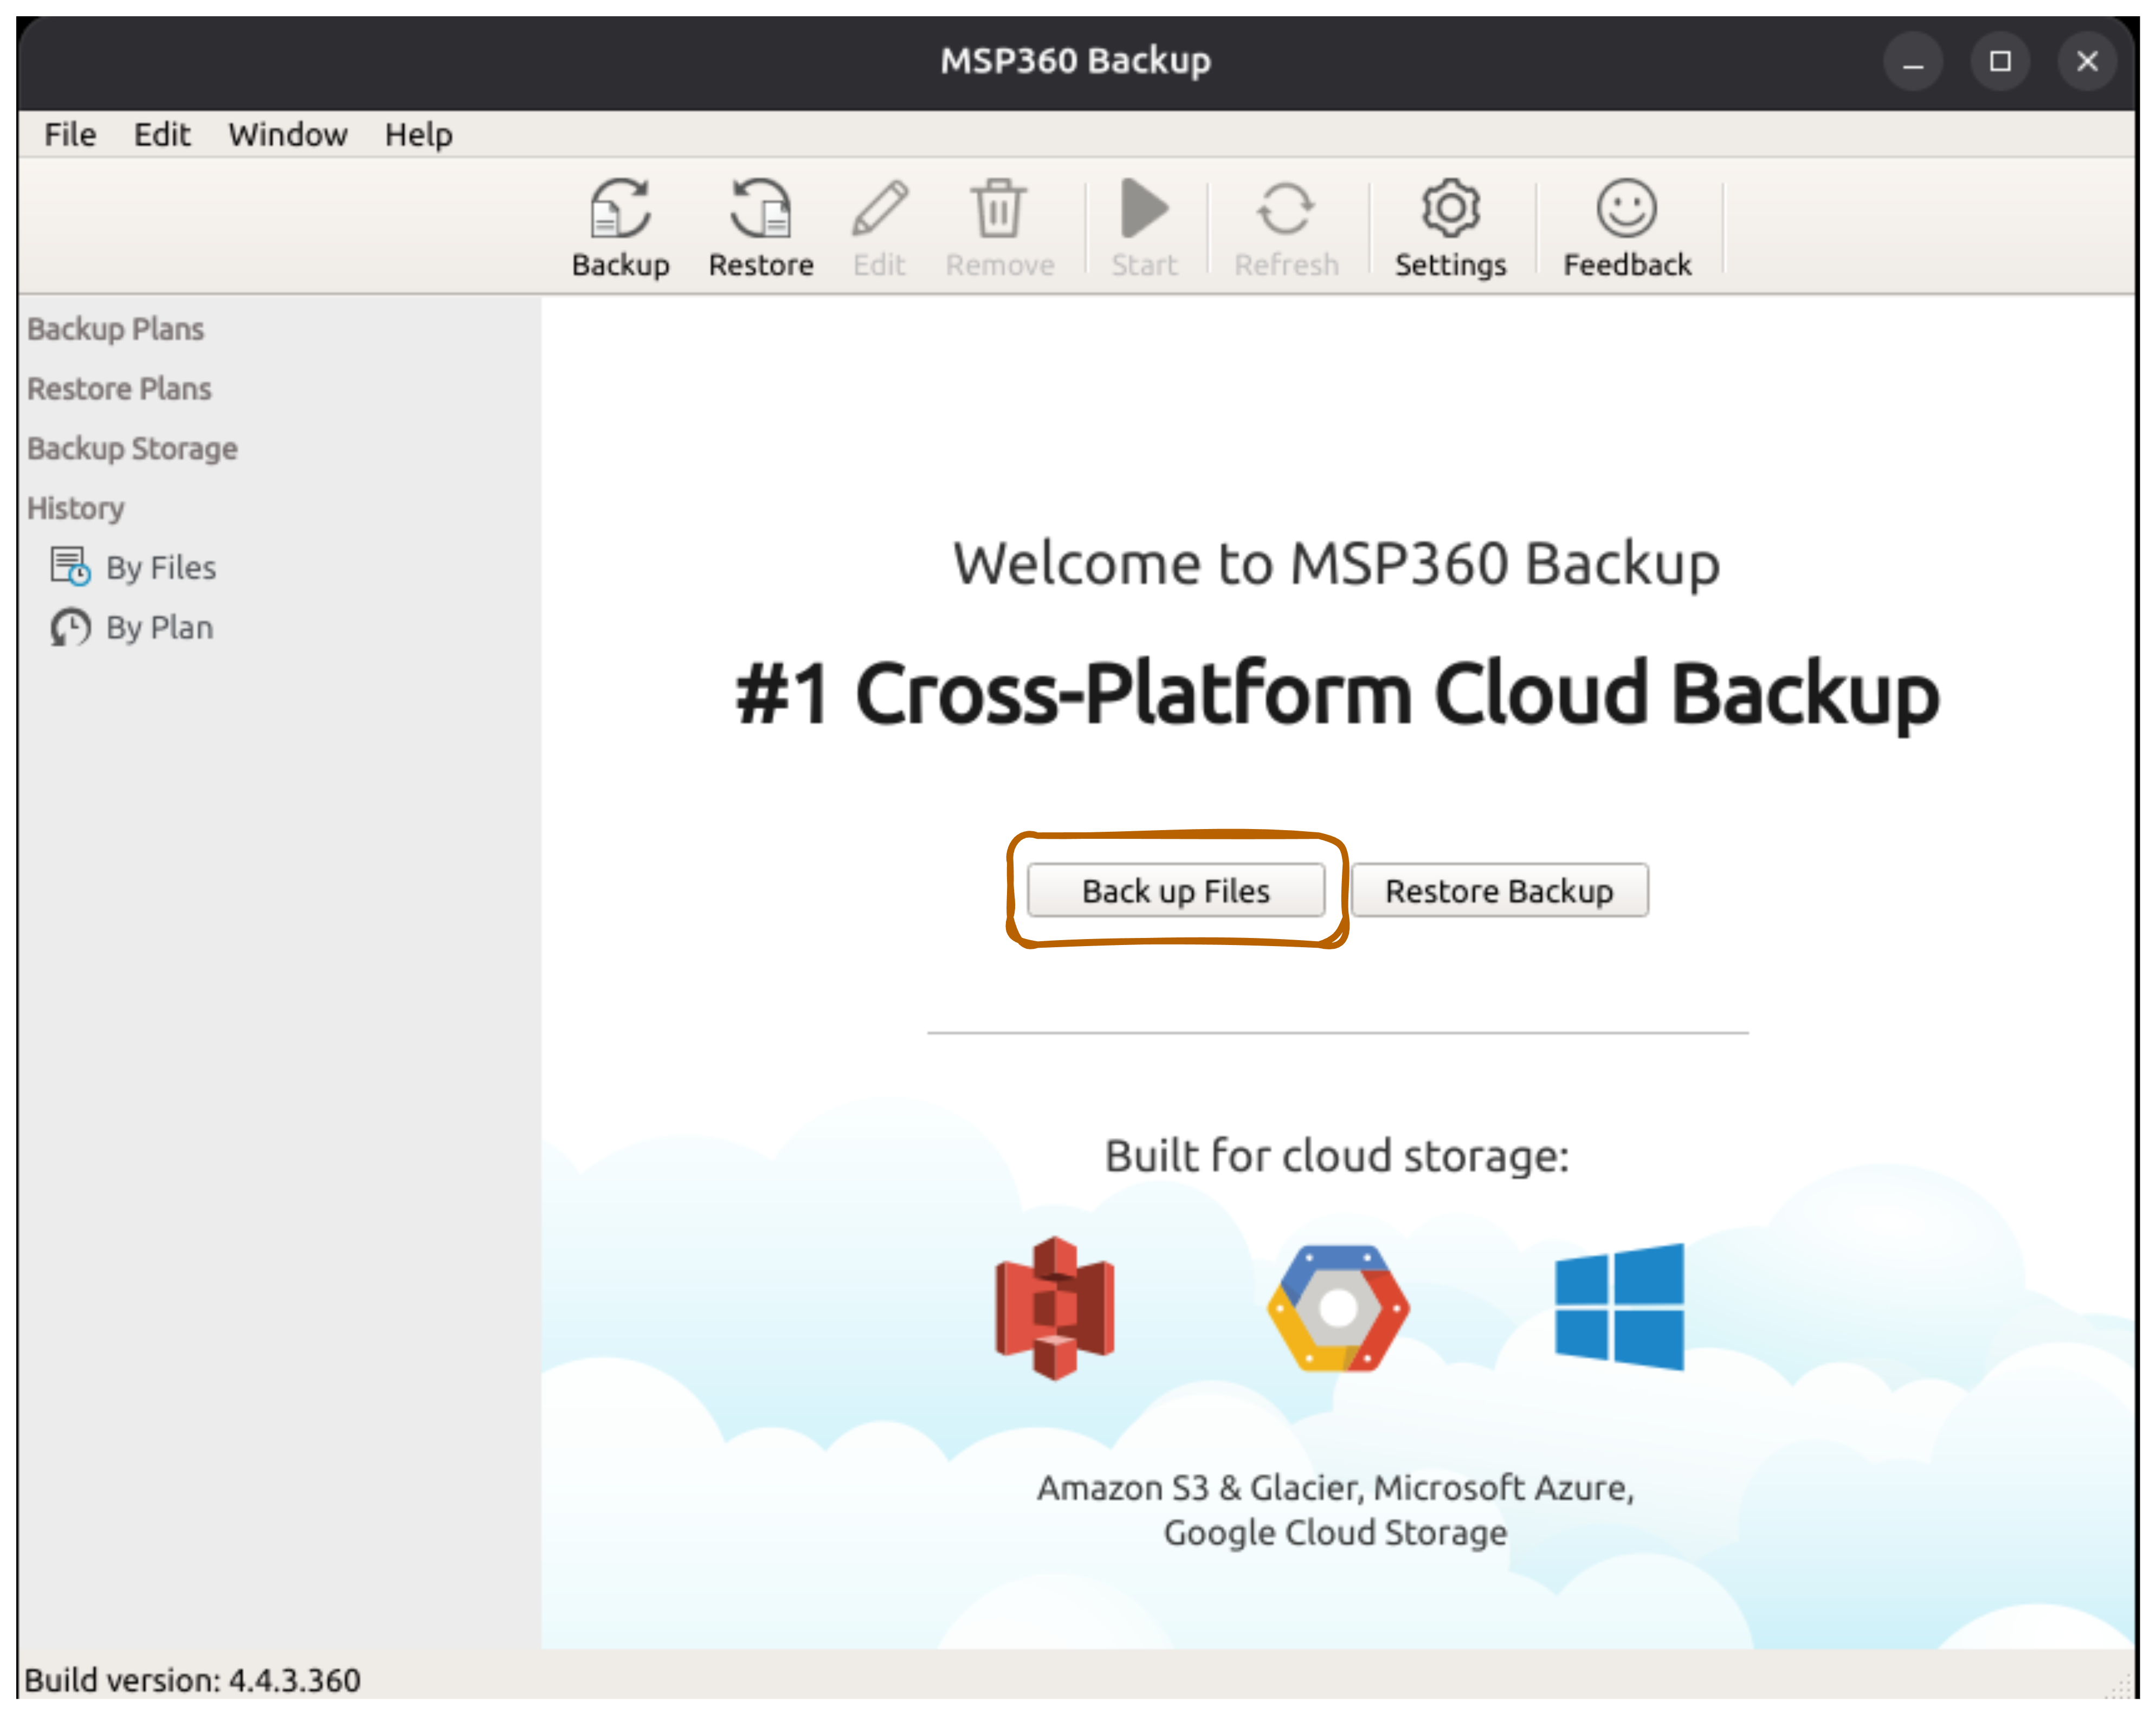Screen dimensions: 2156x1715
Task: Open history By Files item
Action: [x=160, y=568]
